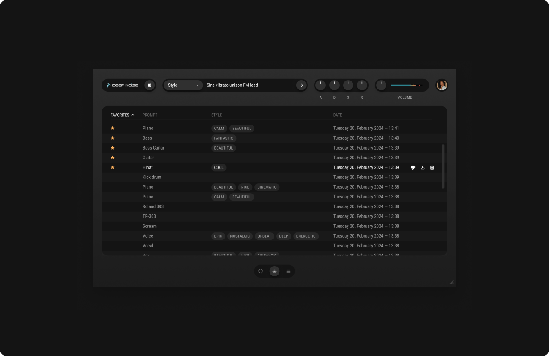549x356 pixels.
Task: Select the centered-lines view in the bottom switcher
Action: click(x=274, y=271)
